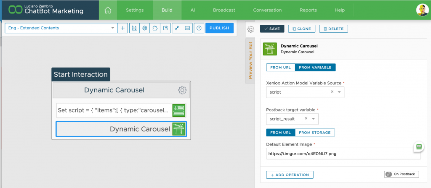Save the Dynamic Carousel action
The width and height of the screenshot is (431, 188).
click(x=272, y=29)
